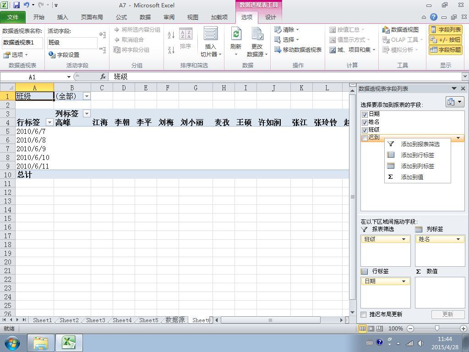
Task: Click the Excel Help question mark icon
Action: click(x=433, y=17)
